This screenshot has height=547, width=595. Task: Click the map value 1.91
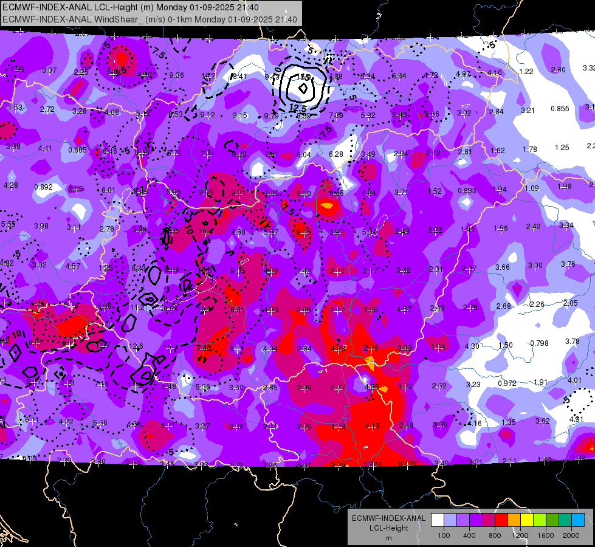coord(540,382)
